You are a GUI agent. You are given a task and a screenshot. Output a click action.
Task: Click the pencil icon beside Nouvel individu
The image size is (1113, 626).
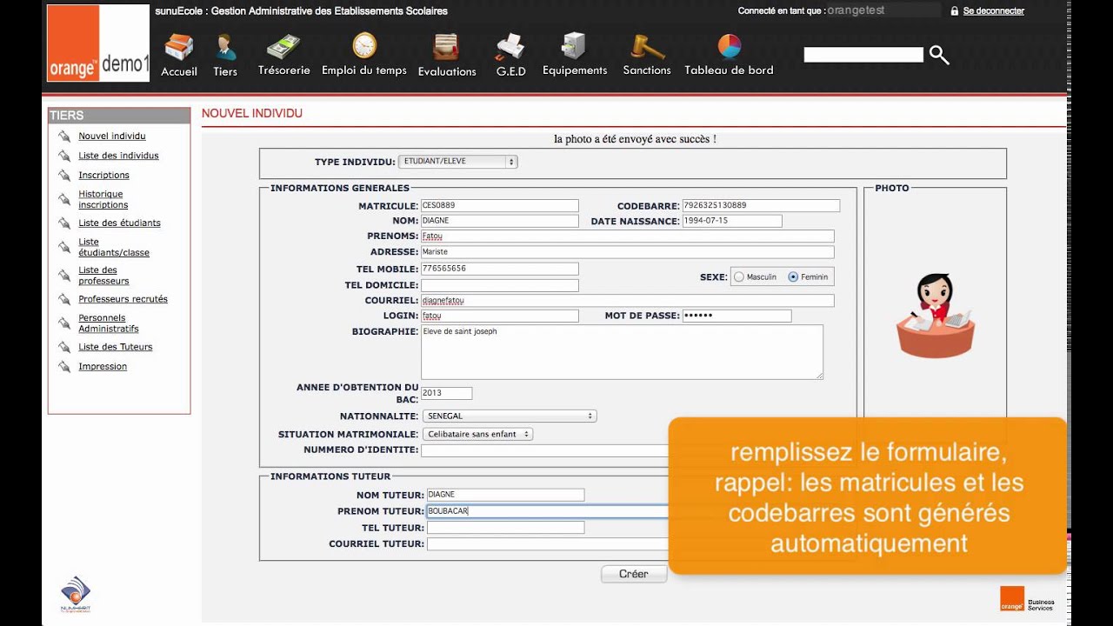[63, 137]
